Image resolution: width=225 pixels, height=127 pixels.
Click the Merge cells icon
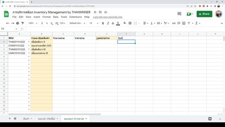tap(135, 23)
